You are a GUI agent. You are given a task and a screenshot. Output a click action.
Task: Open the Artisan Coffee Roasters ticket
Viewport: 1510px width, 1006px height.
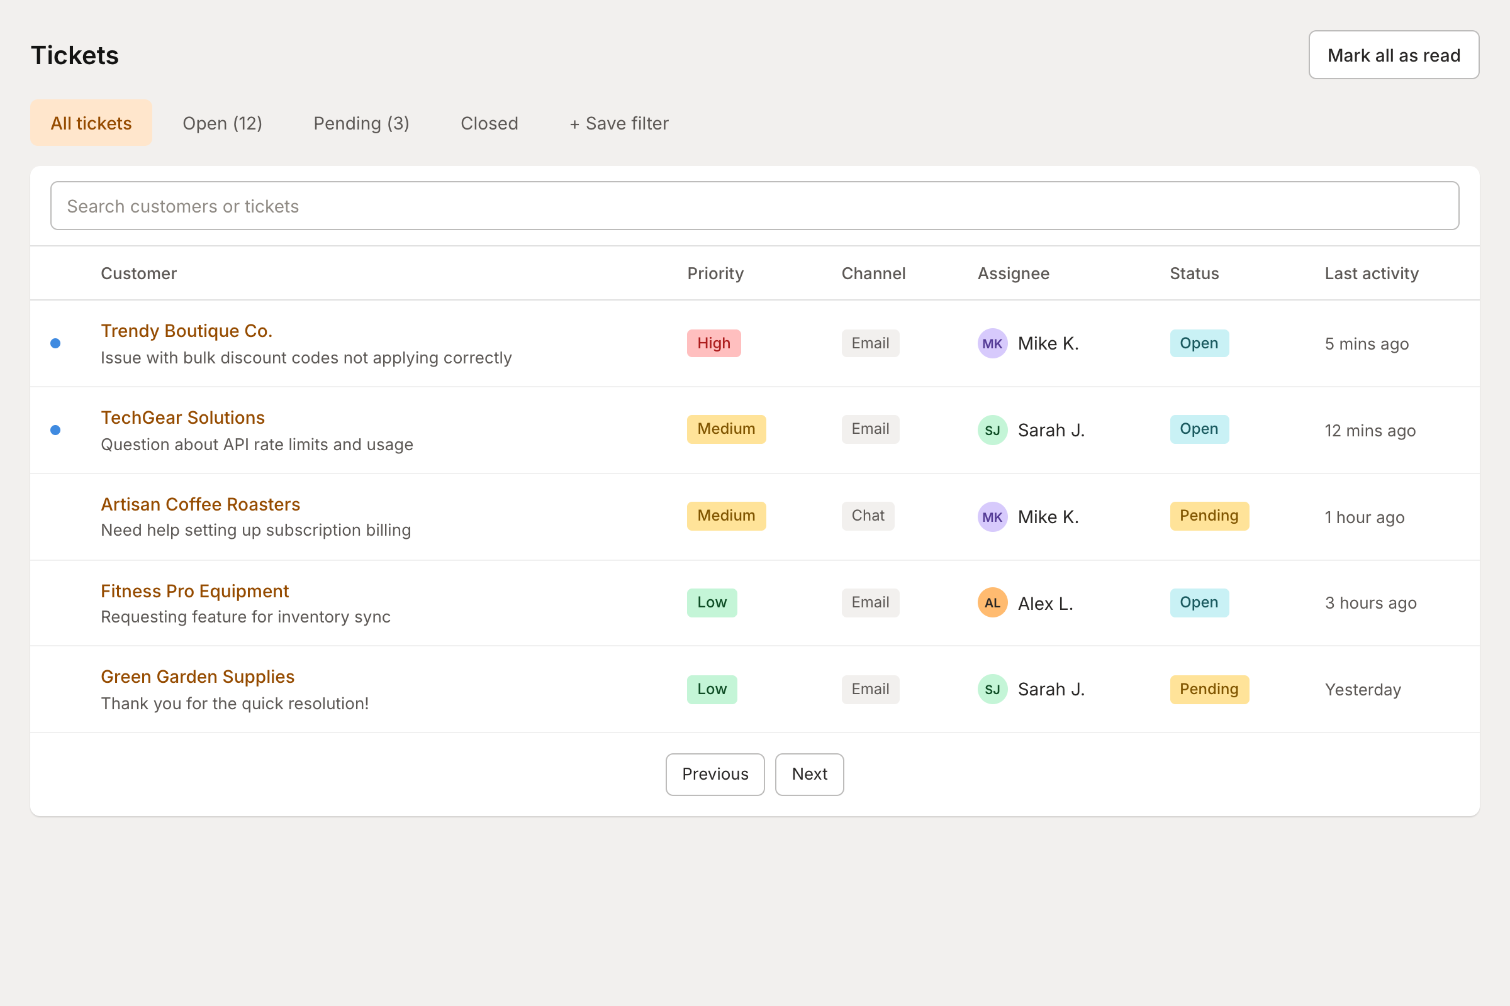(200, 504)
